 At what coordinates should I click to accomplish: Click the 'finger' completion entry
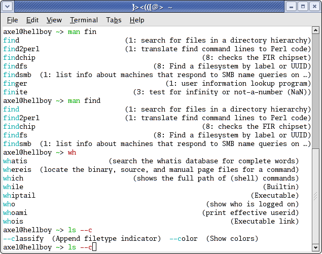pos(15,83)
